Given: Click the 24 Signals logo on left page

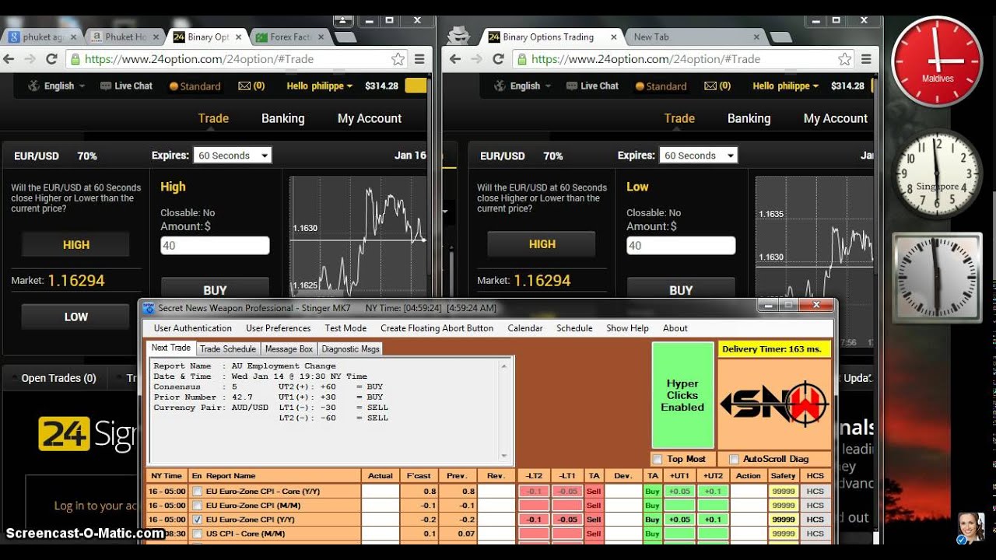Looking at the screenshot, I should coord(87,435).
